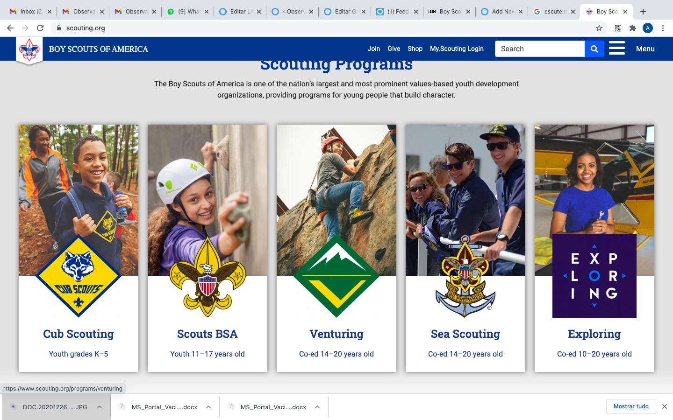Click the Mostrar tudo downloads button

tap(631, 406)
